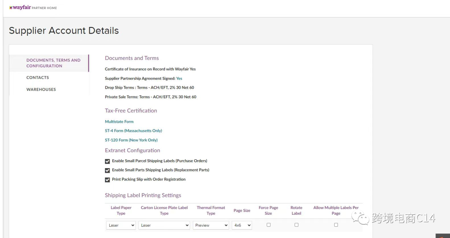Open the Documents, Terms and Configuration section
This screenshot has width=450, height=238.
(53, 63)
